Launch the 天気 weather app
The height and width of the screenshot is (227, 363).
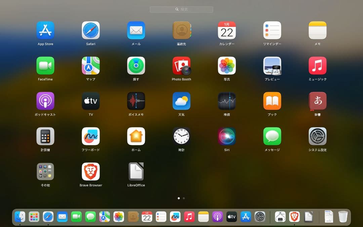(182, 101)
